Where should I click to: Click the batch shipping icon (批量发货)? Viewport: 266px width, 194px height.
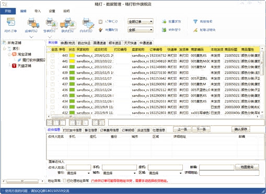point(164,21)
